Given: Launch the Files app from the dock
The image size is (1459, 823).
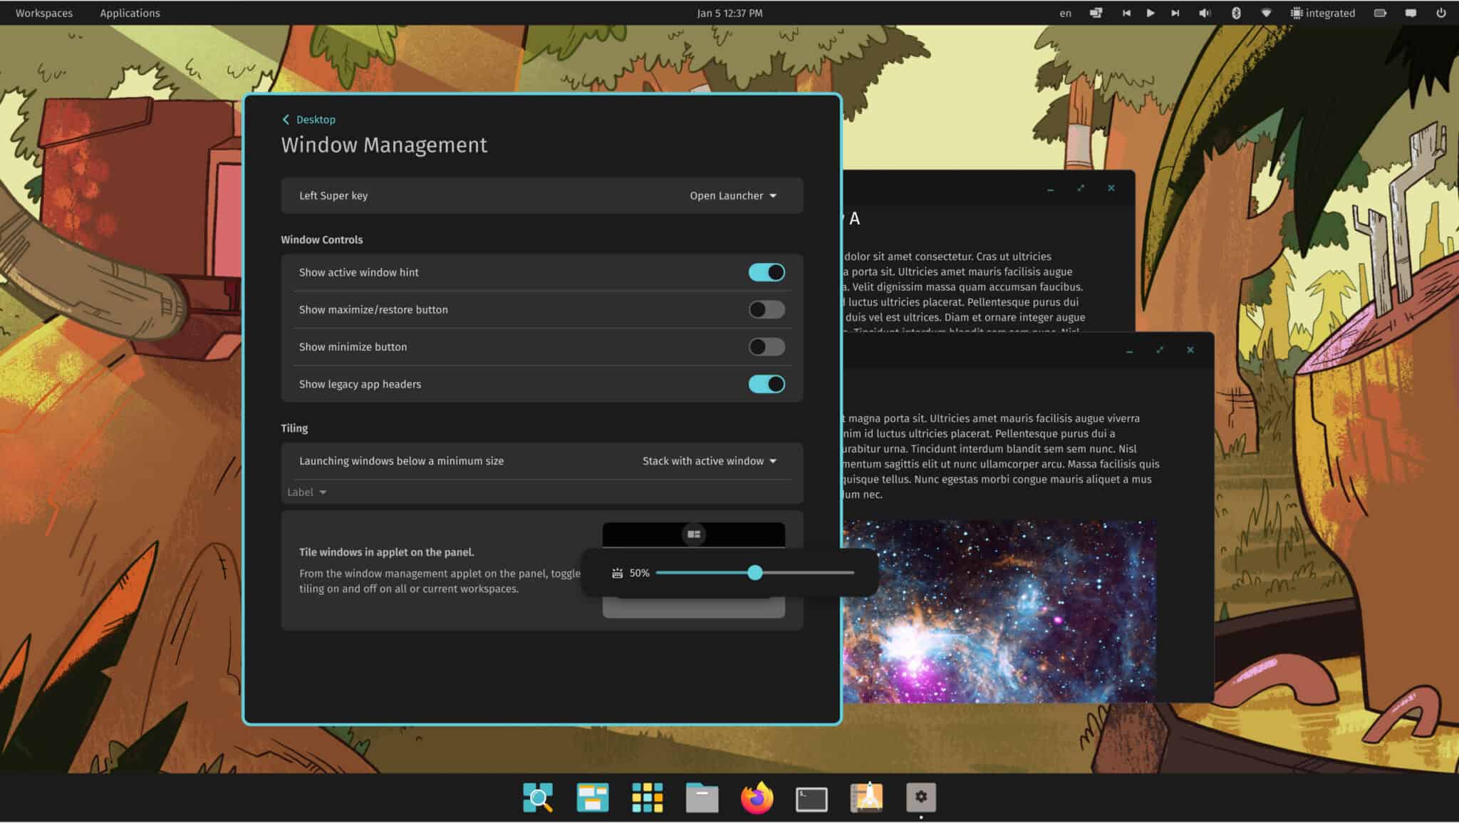Looking at the screenshot, I should click(x=701, y=797).
